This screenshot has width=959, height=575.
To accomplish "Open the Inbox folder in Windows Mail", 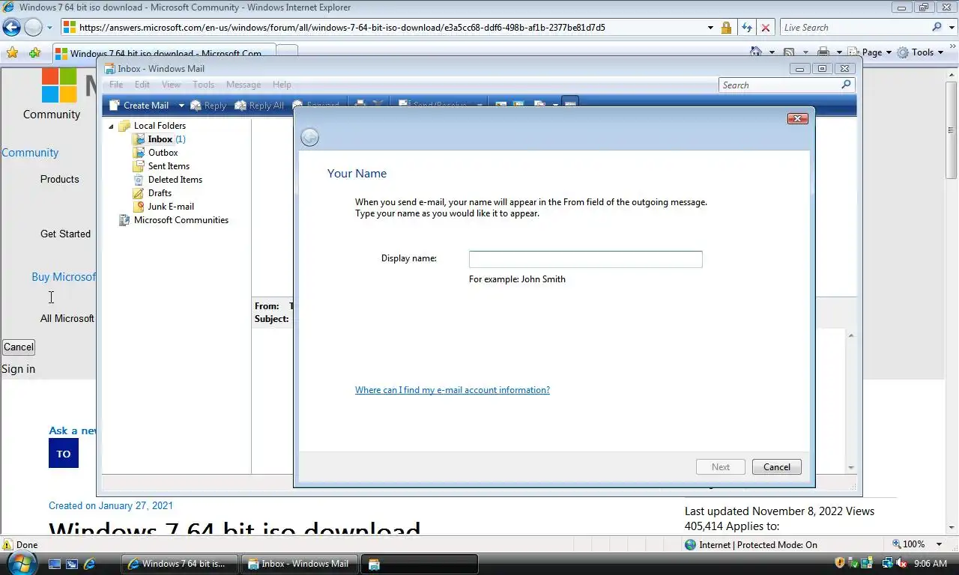I will (x=160, y=139).
